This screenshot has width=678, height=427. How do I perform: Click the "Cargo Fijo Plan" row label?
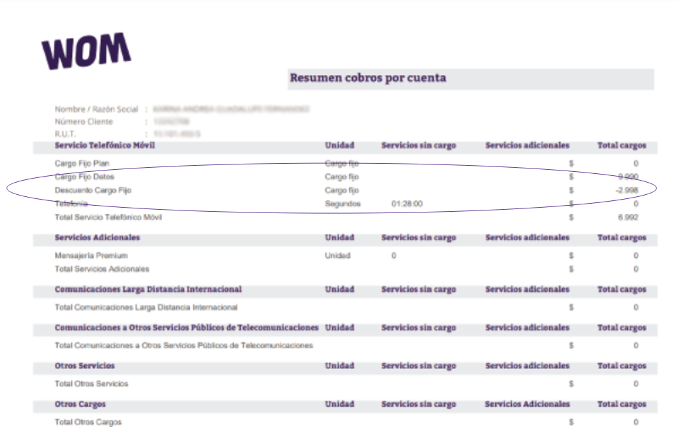pos(81,164)
